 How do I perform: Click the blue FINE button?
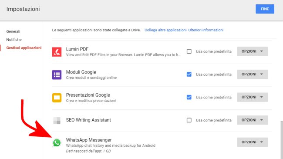[x=265, y=9]
